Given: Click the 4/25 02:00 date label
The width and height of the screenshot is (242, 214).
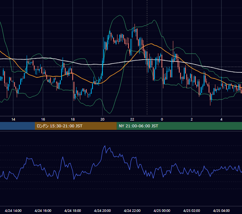Looking at the screenshot, I should tap(191, 210).
